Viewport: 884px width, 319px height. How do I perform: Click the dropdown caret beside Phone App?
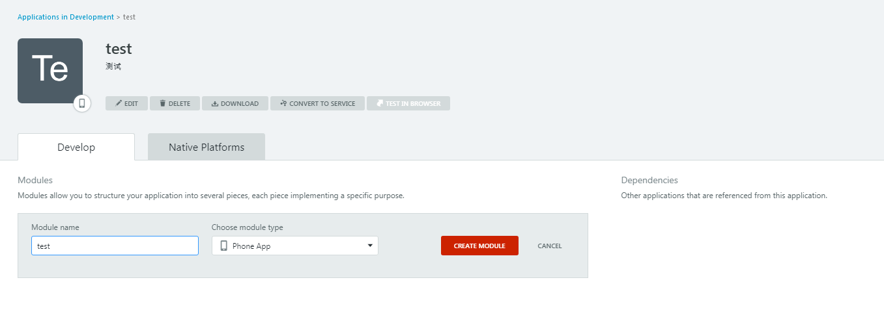pyautogui.click(x=370, y=246)
